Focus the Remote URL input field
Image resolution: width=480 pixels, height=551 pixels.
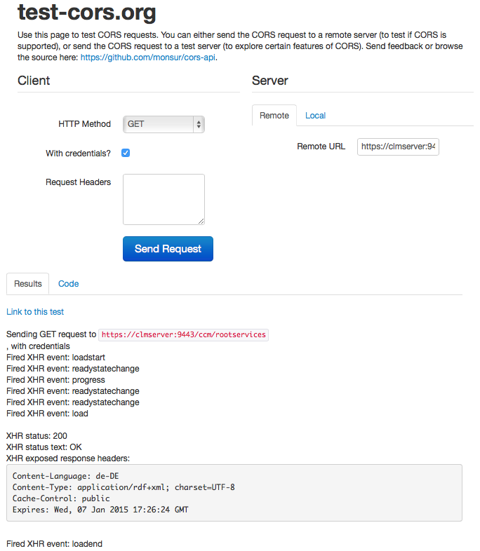[398, 147]
